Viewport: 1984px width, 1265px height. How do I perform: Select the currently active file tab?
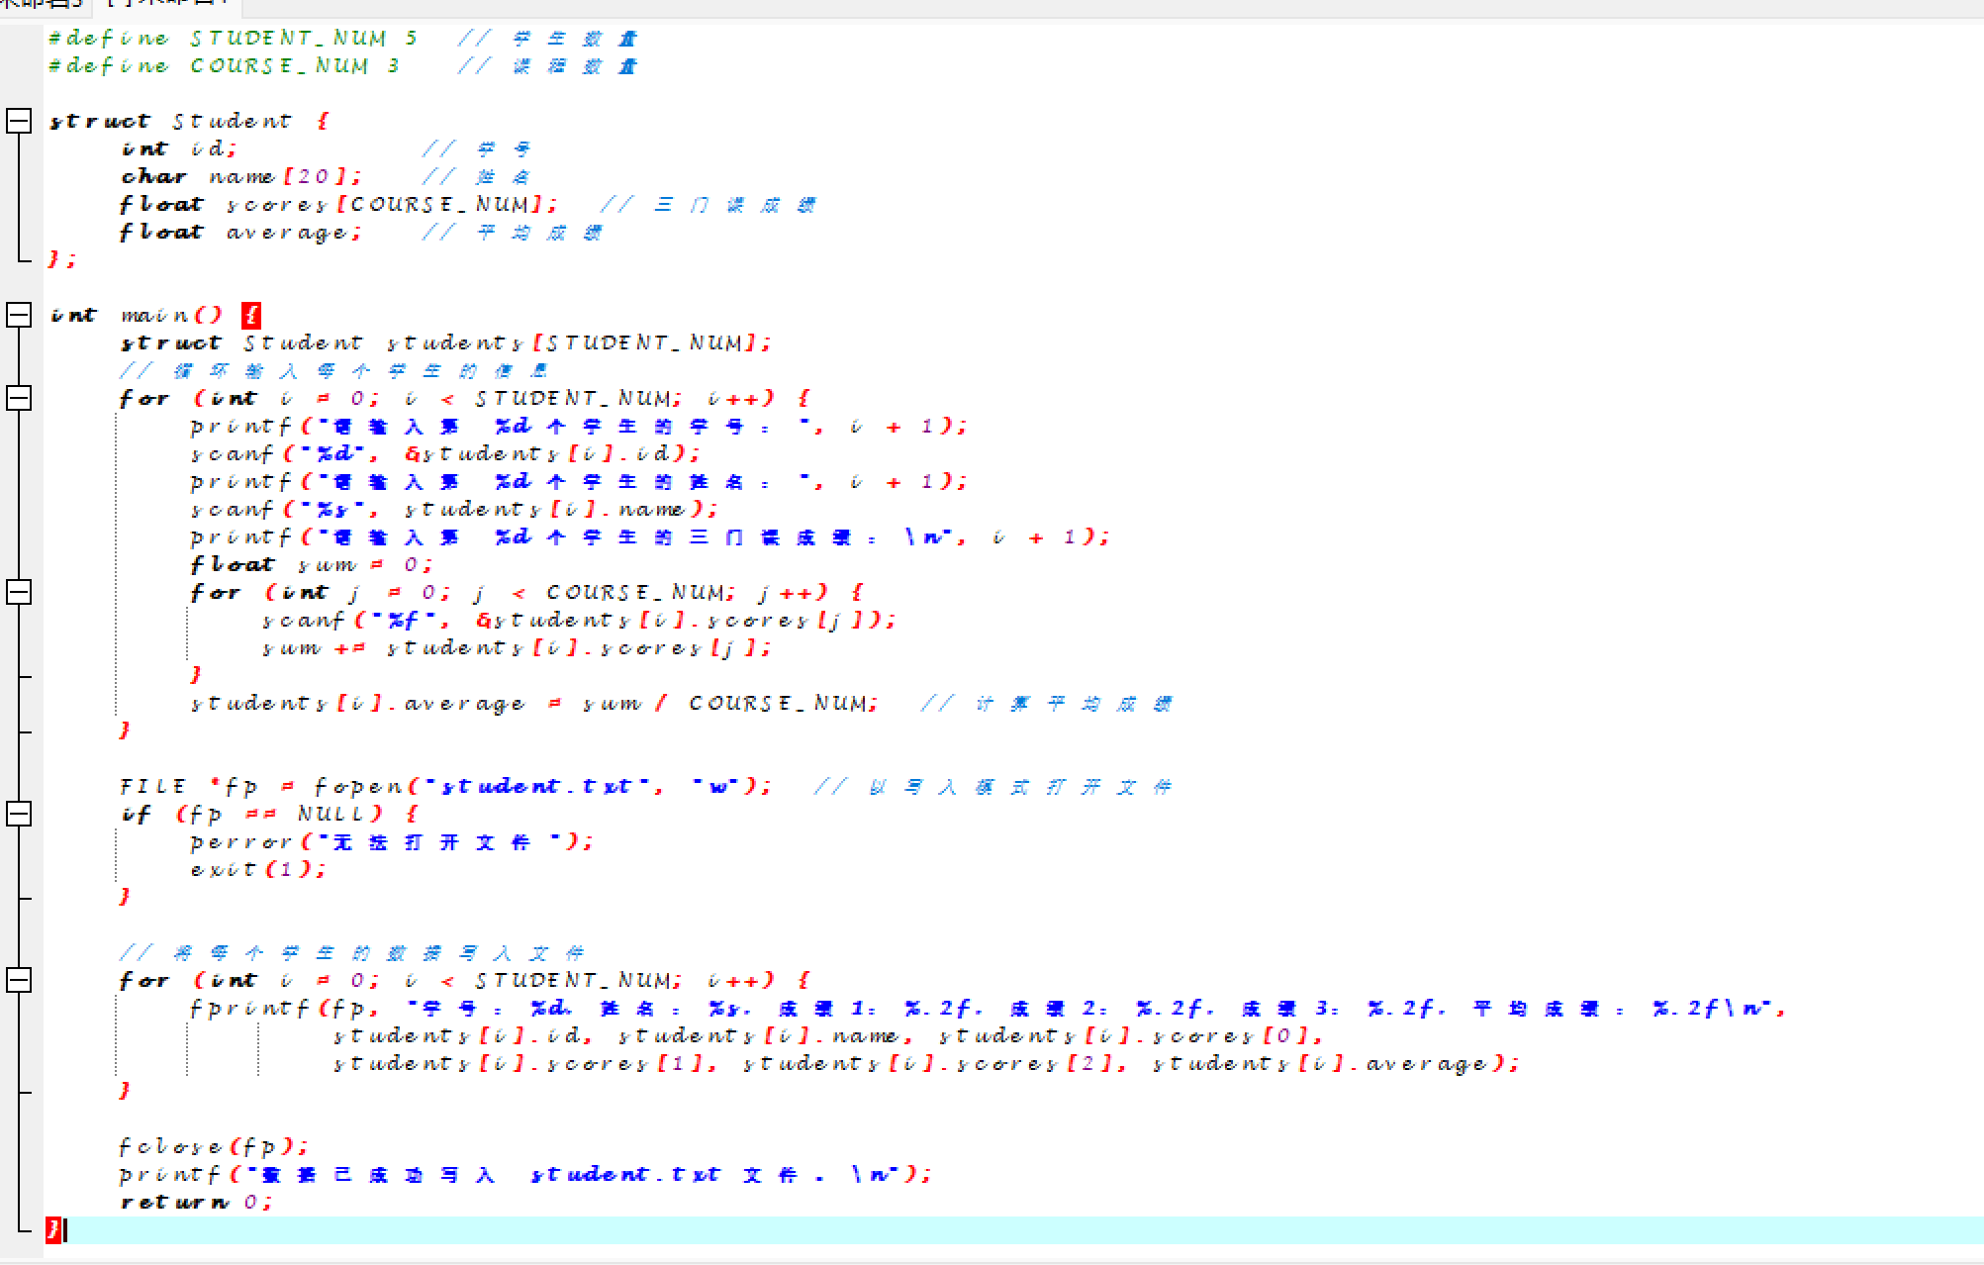(168, 4)
